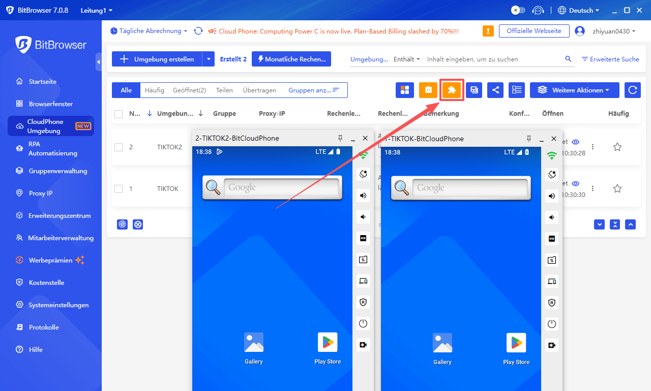Image resolution: width=651 pixels, height=391 pixels.
Task: Switch to the Geöffnet(2) tab
Action: point(189,90)
